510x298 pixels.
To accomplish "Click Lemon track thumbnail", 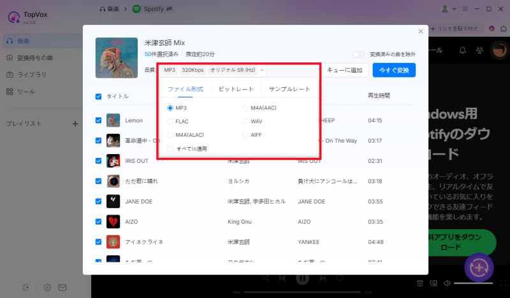I will coord(113,120).
